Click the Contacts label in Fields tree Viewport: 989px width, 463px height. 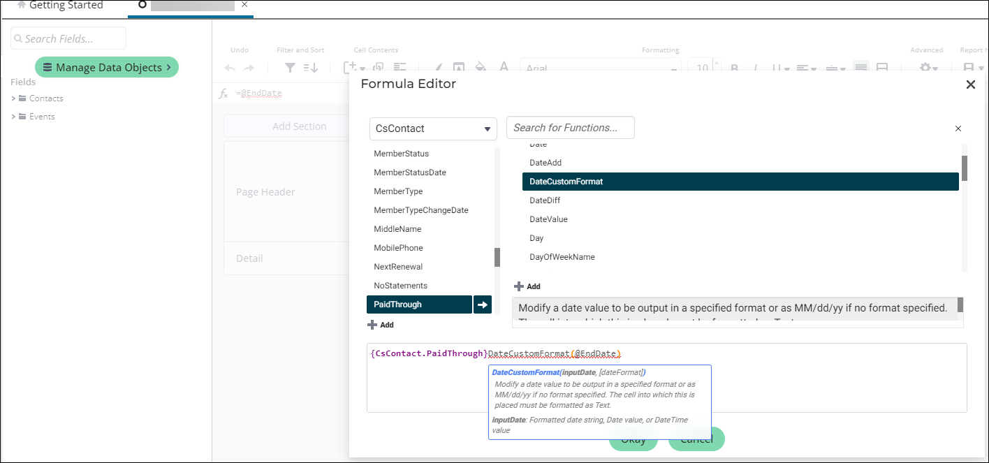click(x=46, y=98)
